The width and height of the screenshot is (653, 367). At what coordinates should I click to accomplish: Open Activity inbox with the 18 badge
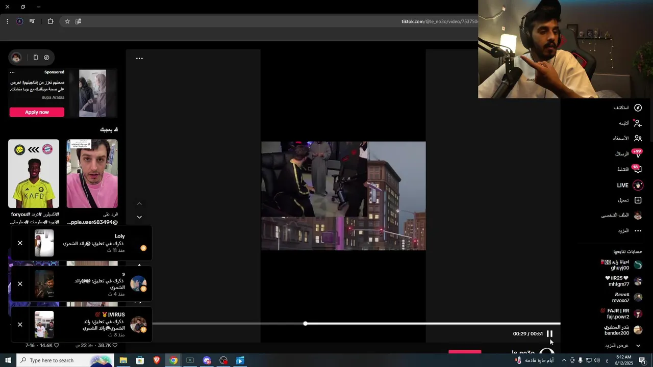(637, 169)
